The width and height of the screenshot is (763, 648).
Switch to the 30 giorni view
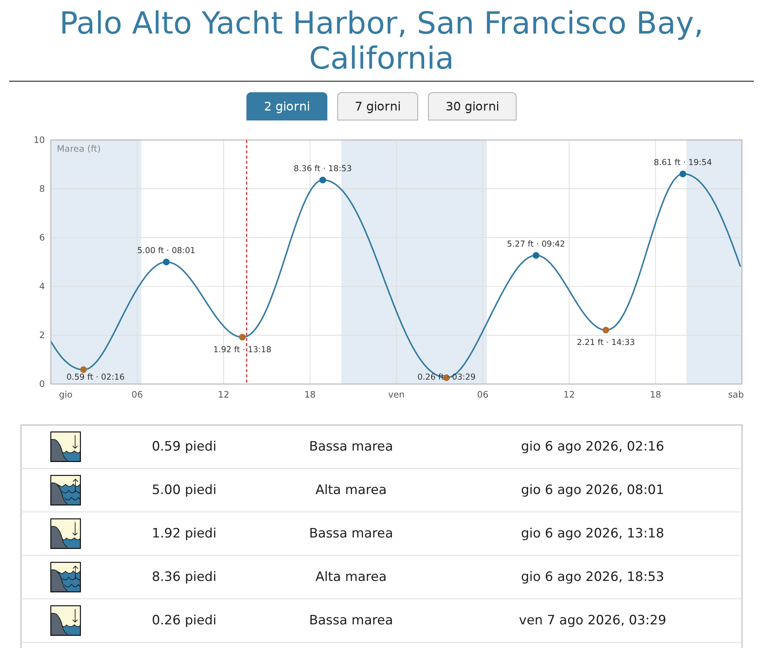472,106
